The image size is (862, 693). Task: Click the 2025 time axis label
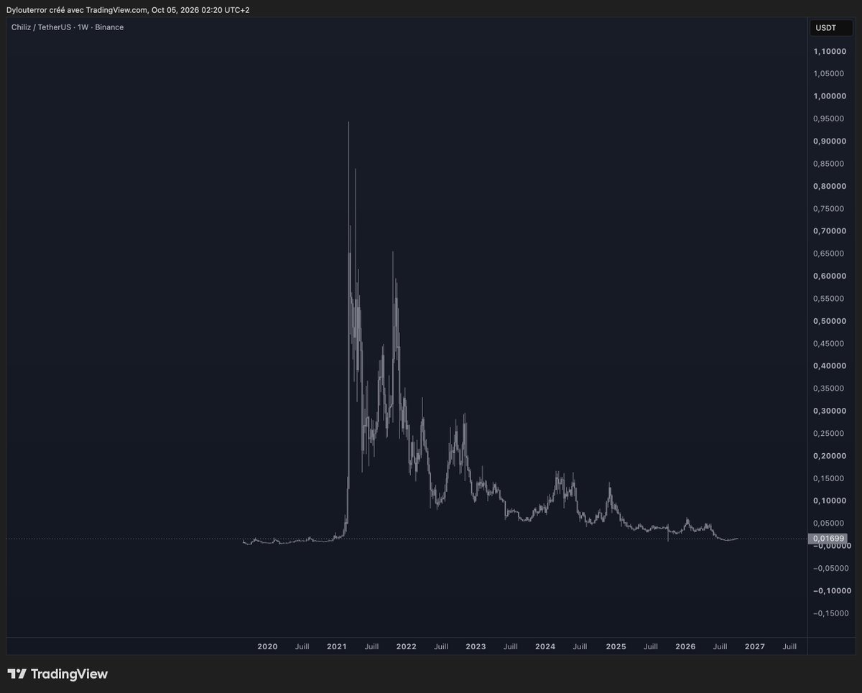point(616,646)
